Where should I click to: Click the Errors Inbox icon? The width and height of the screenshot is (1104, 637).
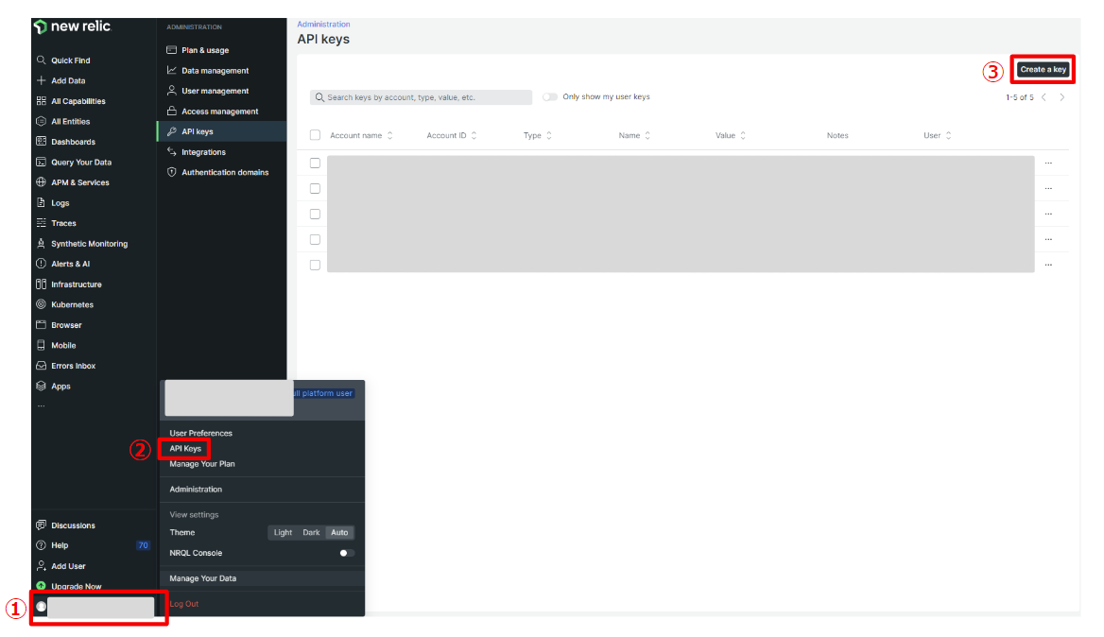(x=41, y=366)
